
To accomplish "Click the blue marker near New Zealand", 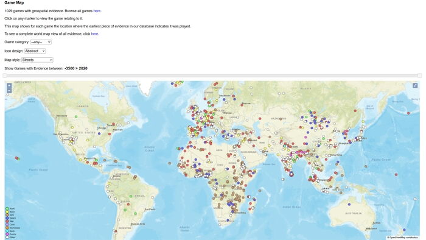I will point(404,230).
